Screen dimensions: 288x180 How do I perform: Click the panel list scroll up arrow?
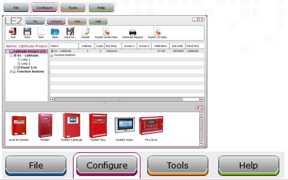click(201, 114)
